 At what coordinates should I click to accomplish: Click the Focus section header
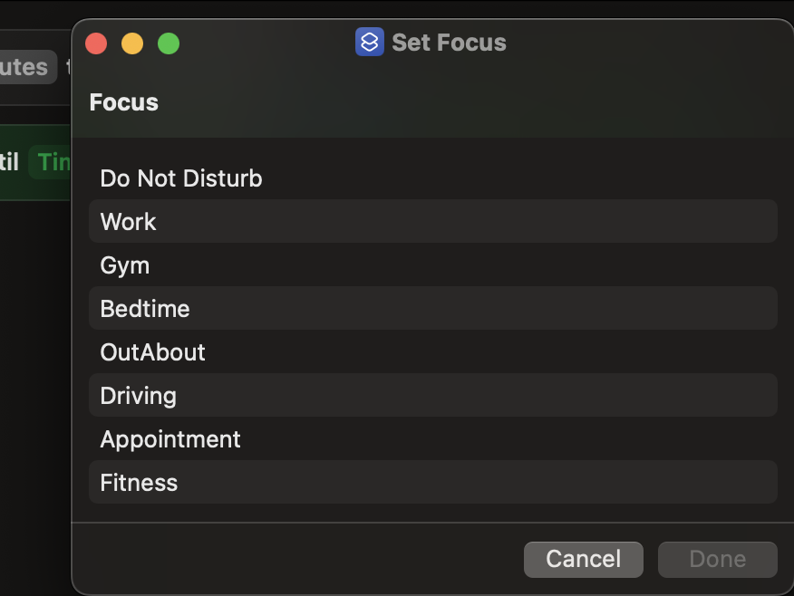tap(124, 102)
